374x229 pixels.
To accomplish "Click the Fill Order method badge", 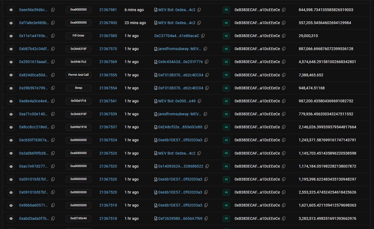I will click(79, 36).
